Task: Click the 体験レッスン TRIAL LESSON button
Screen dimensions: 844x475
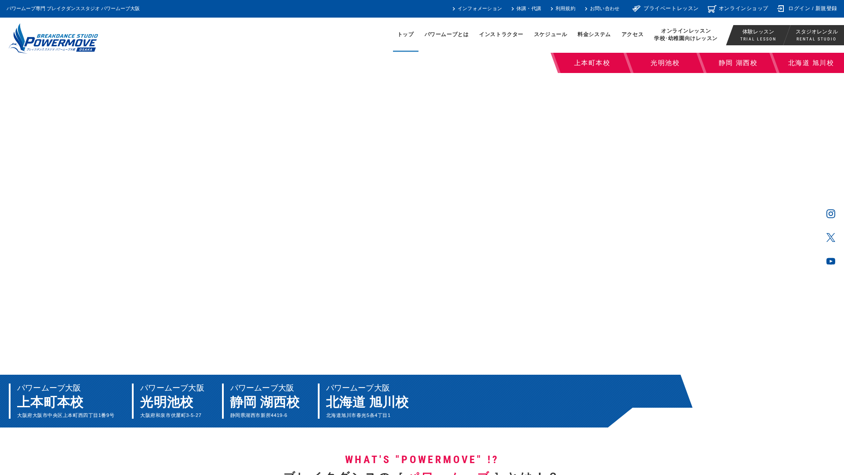Action: tap(758, 35)
